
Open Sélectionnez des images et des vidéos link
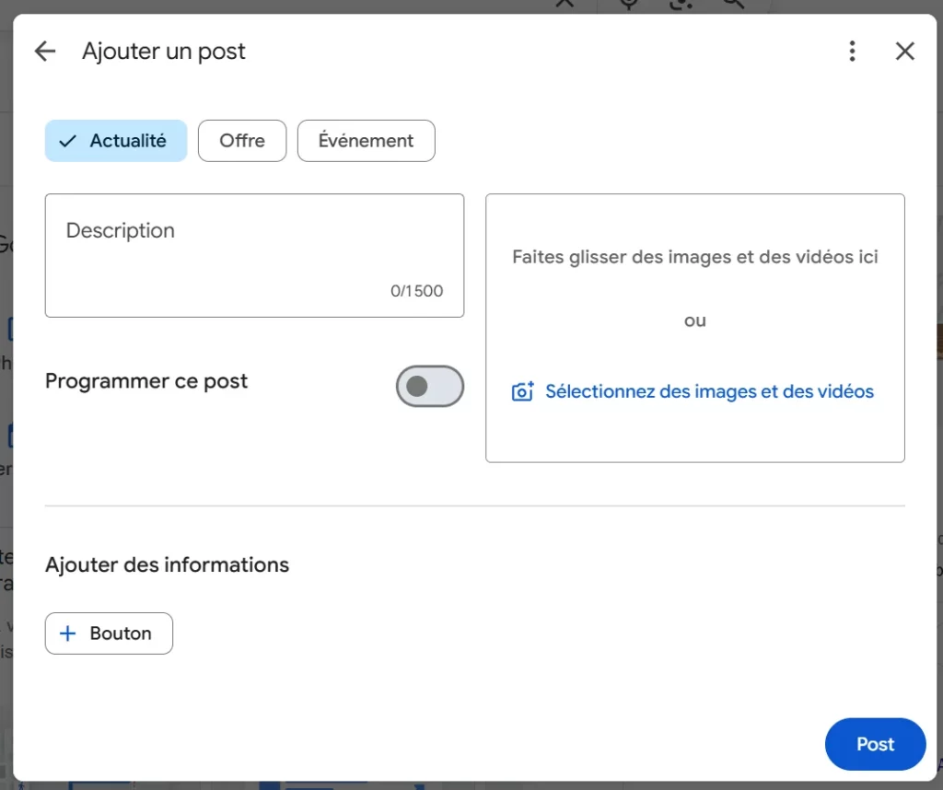(709, 391)
